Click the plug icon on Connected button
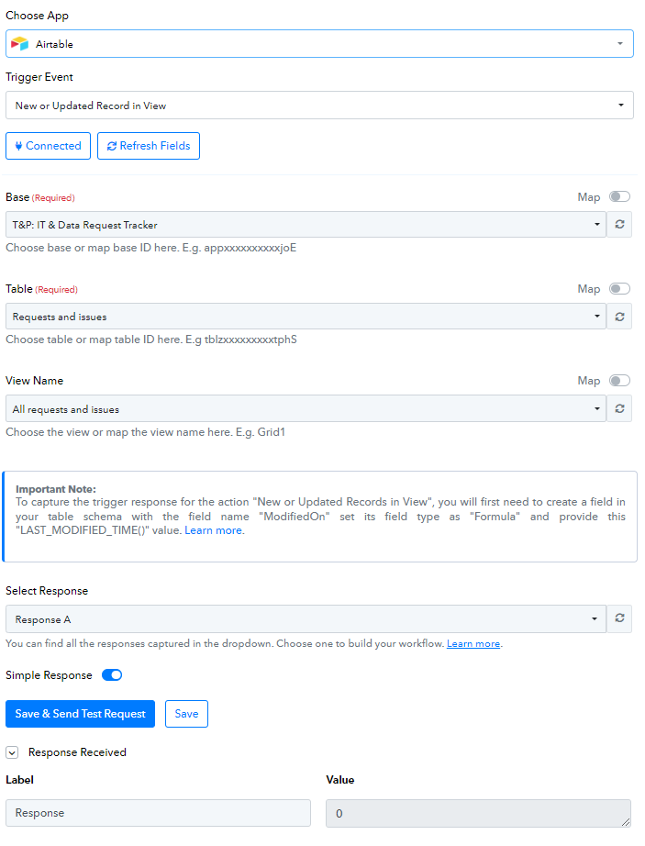 click(x=18, y=146)
